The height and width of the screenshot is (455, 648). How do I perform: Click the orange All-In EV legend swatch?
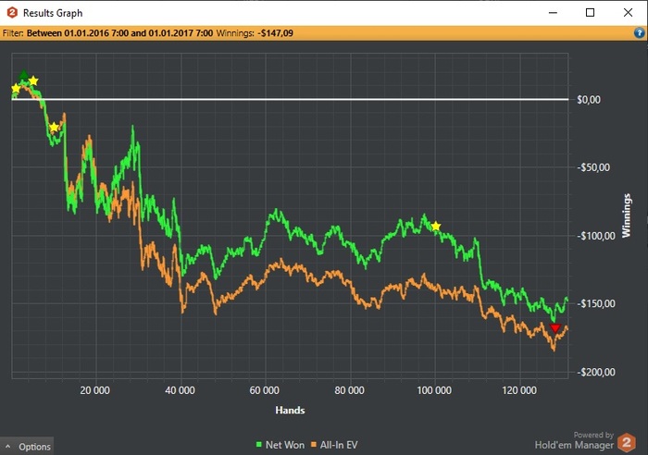[x=314, y=445]
